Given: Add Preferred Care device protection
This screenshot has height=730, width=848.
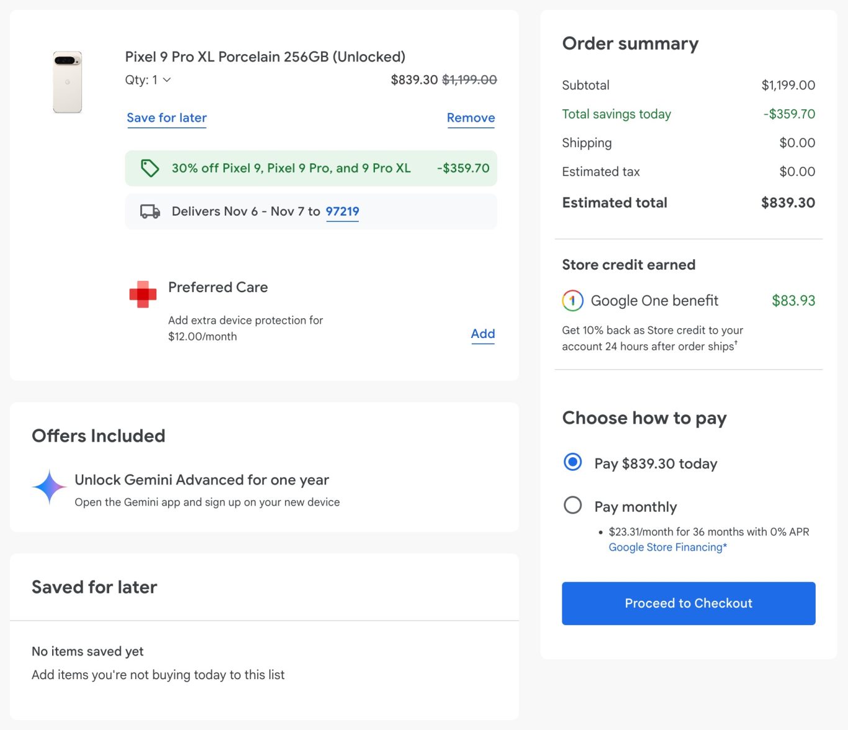Looking at the screenshot, I should pos(482,334).
